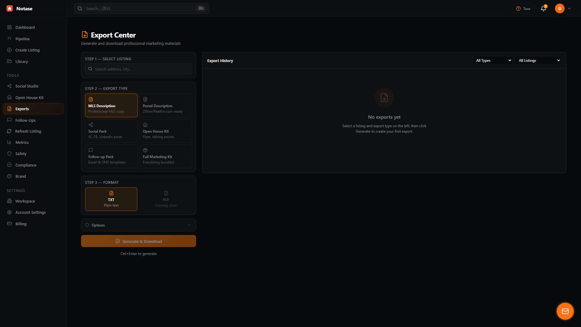Open the Billing settings page

pos(21,224)
